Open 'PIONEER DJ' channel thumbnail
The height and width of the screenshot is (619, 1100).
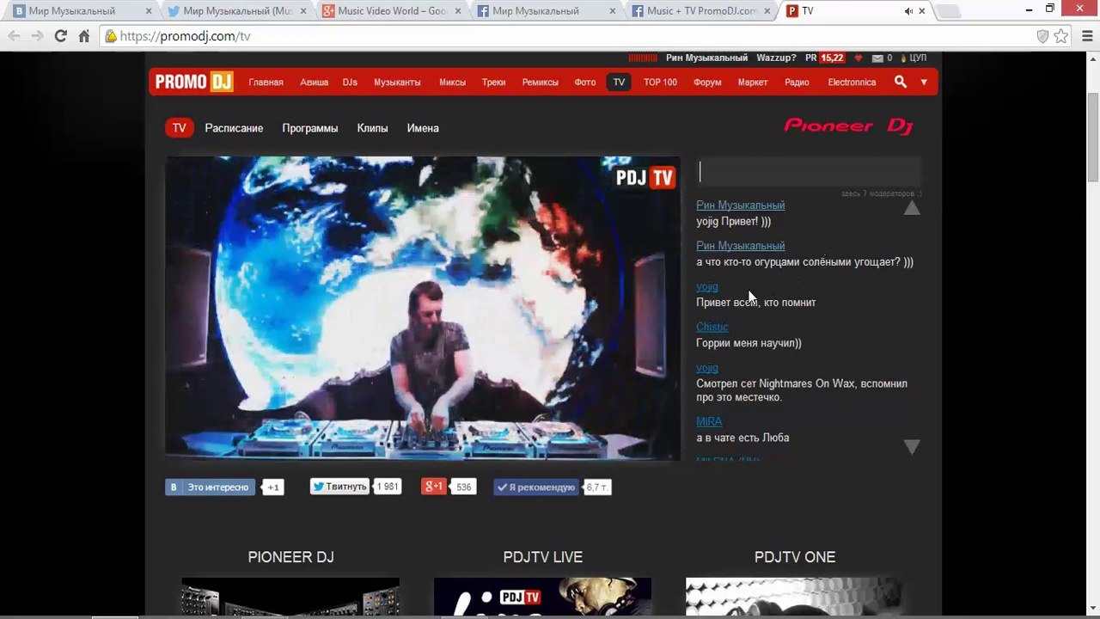coord(290,598)
